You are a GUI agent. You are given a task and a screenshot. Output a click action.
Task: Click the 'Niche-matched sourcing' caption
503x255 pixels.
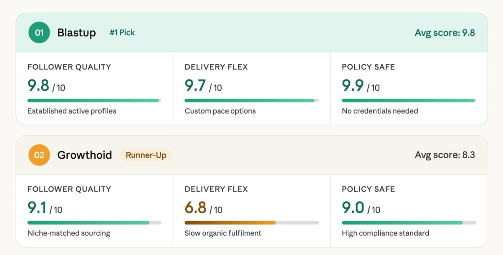pos(69,233)
